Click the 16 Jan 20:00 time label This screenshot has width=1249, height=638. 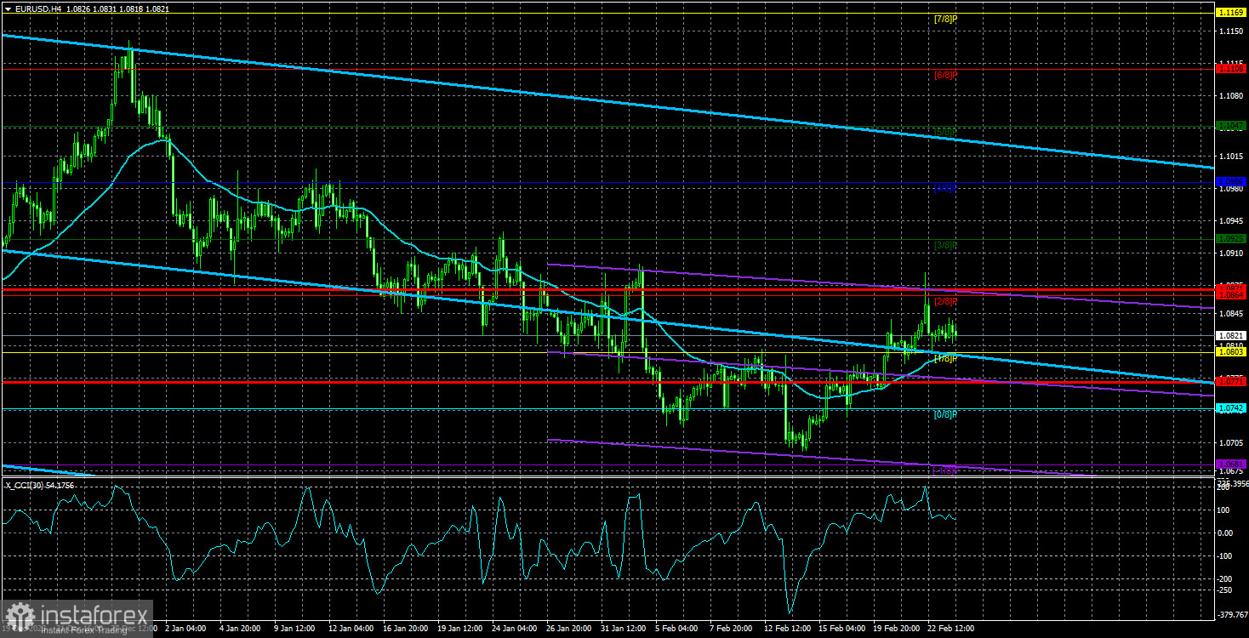pos(404,629)
